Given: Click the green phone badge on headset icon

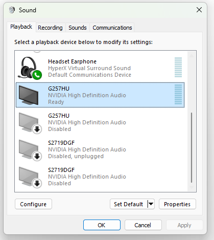Looking at the screenshot, I should (x=37, y=75).
